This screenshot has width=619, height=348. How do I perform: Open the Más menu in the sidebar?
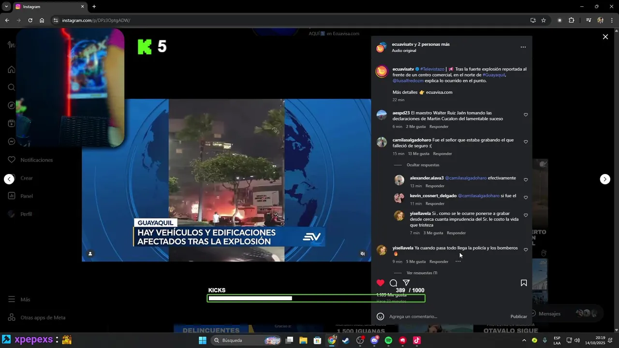[x=19, y=300]
